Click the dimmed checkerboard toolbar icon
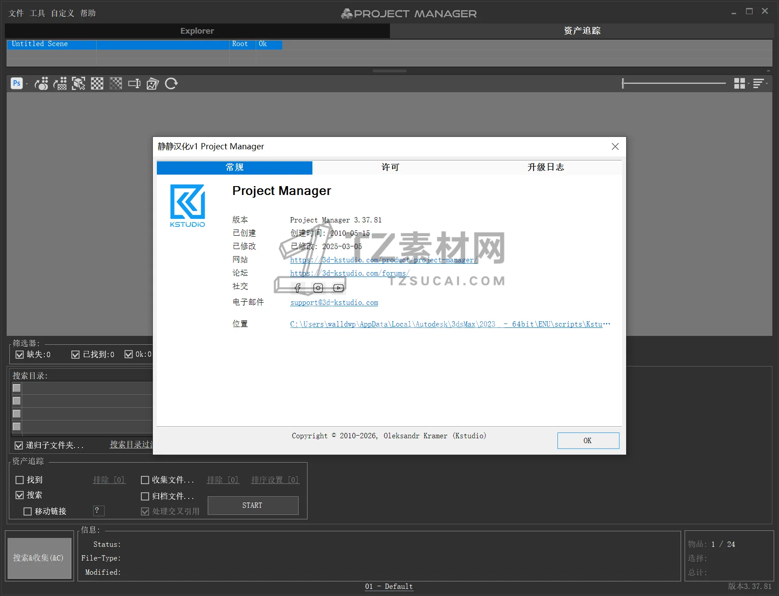The image size is (779, 596). [x=116, y=83]
